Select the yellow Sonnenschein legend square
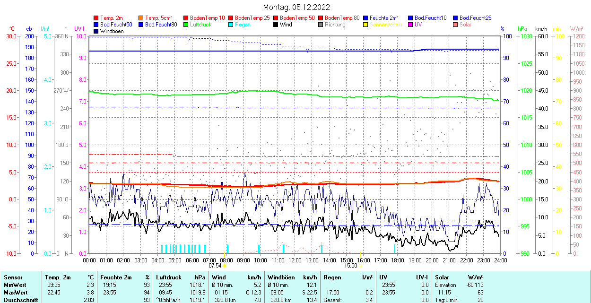Screen dimensions: 591x303 pyautogui.click(x=366, y=25)
